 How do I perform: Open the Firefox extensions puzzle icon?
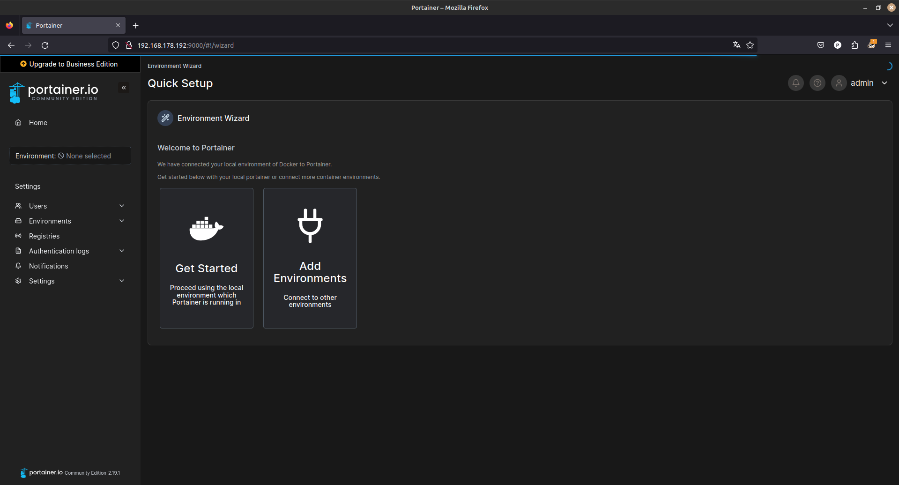click(854, 45)
